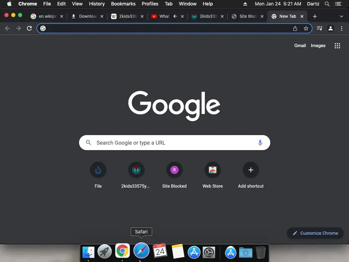Open the Tab menu
349x262 pixels.
168,4
